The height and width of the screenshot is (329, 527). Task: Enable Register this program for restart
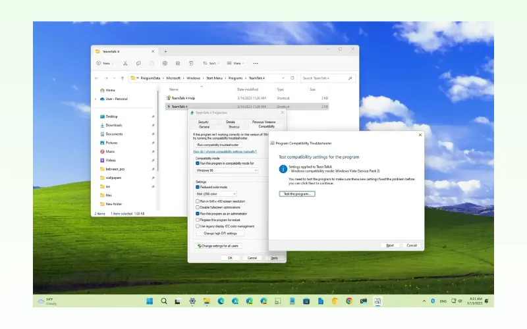click(x=198, y=220)
